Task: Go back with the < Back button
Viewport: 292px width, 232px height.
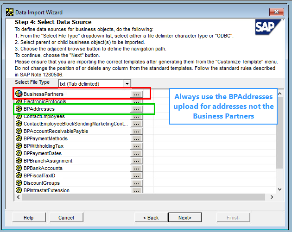Action: (151, 218)
